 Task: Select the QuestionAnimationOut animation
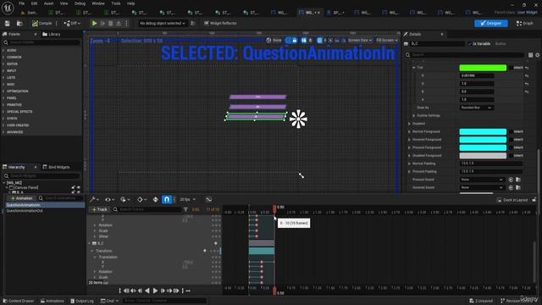25,211
